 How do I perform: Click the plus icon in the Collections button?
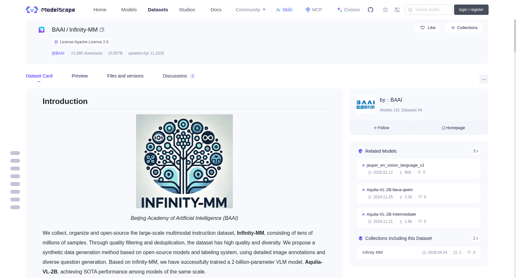tap(453, 28)
